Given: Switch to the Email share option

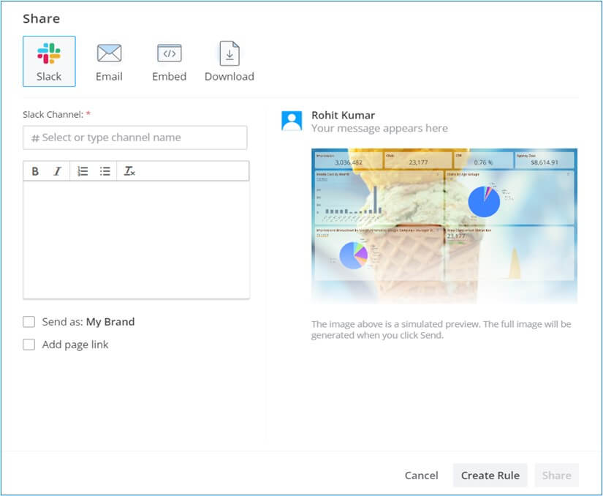Looking at the screenshot, I should click(109, 61).
